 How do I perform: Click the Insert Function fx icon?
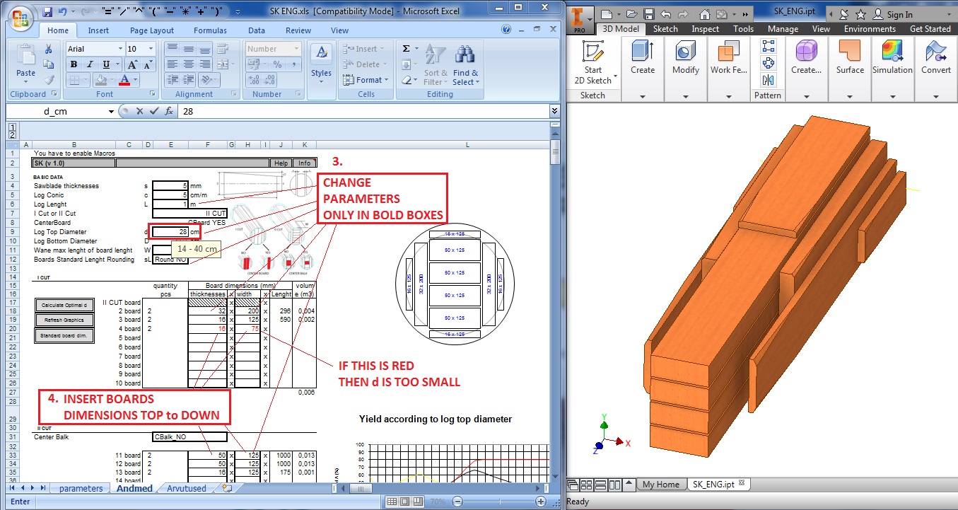pyautogui.click(x=169, y=112)
